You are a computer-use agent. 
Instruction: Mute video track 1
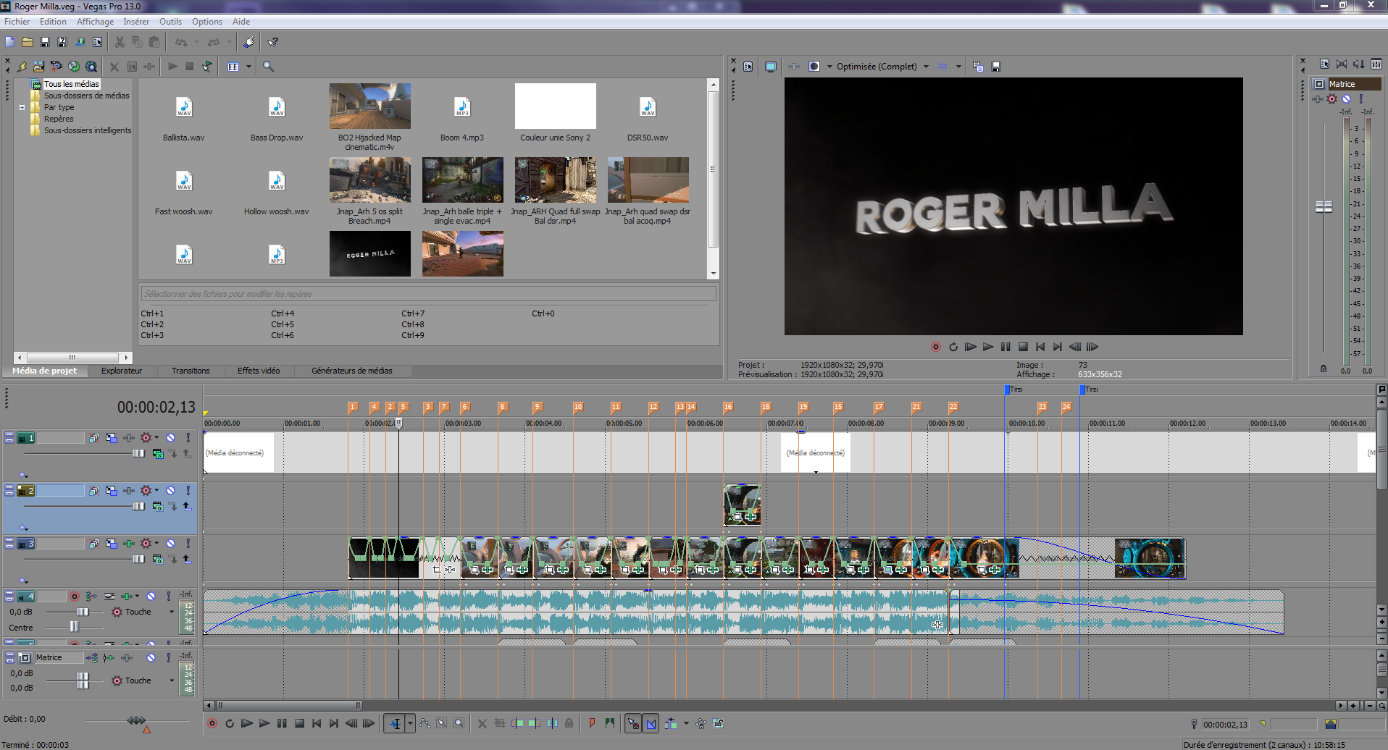click(171, 438)
